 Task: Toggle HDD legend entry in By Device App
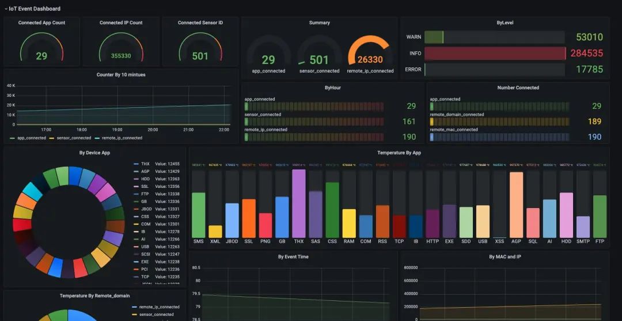click(146, 179)
